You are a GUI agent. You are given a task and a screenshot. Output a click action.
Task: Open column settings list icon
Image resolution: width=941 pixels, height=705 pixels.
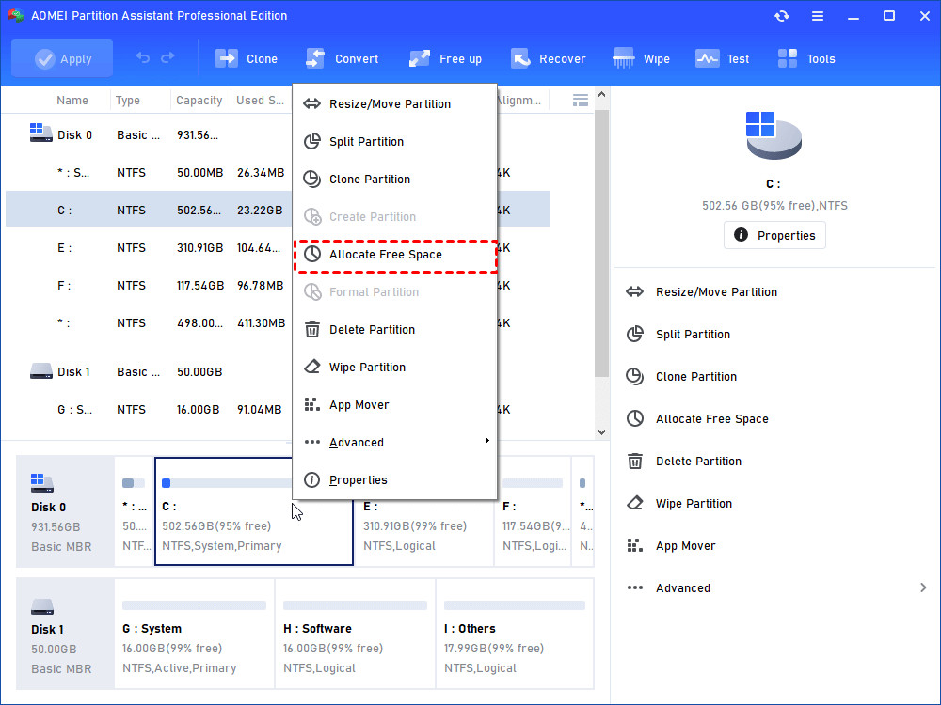point(580,101)
